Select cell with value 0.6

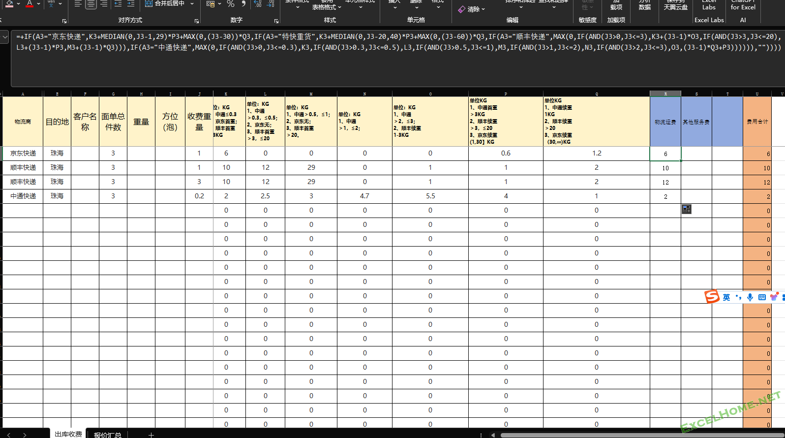pyautogui.click(x=506, y=153)
